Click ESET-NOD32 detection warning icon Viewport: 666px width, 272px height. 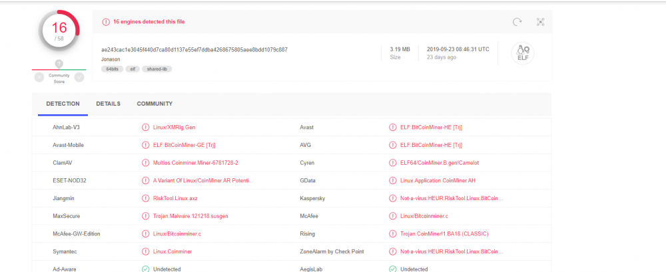pyautogui.click(x=145, y=181)
